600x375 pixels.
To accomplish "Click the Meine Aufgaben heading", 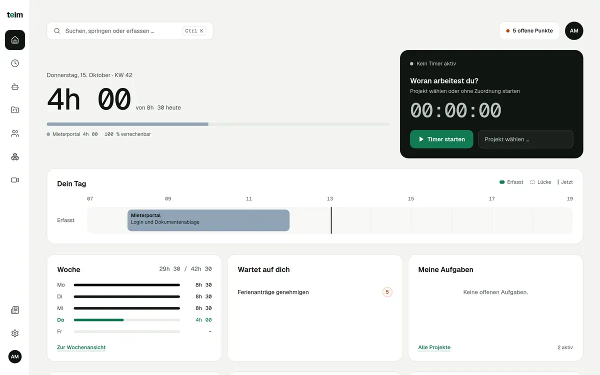I will (x=446, y=269).
